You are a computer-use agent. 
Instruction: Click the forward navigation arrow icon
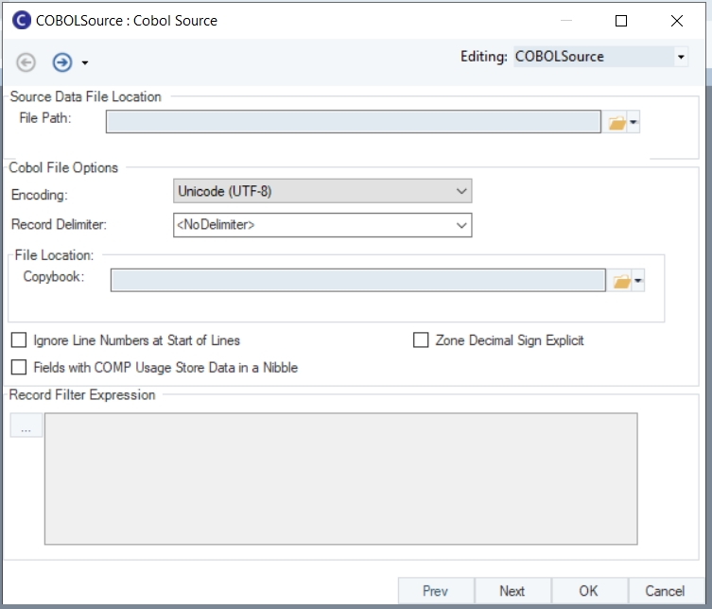[x=62, y=62]
